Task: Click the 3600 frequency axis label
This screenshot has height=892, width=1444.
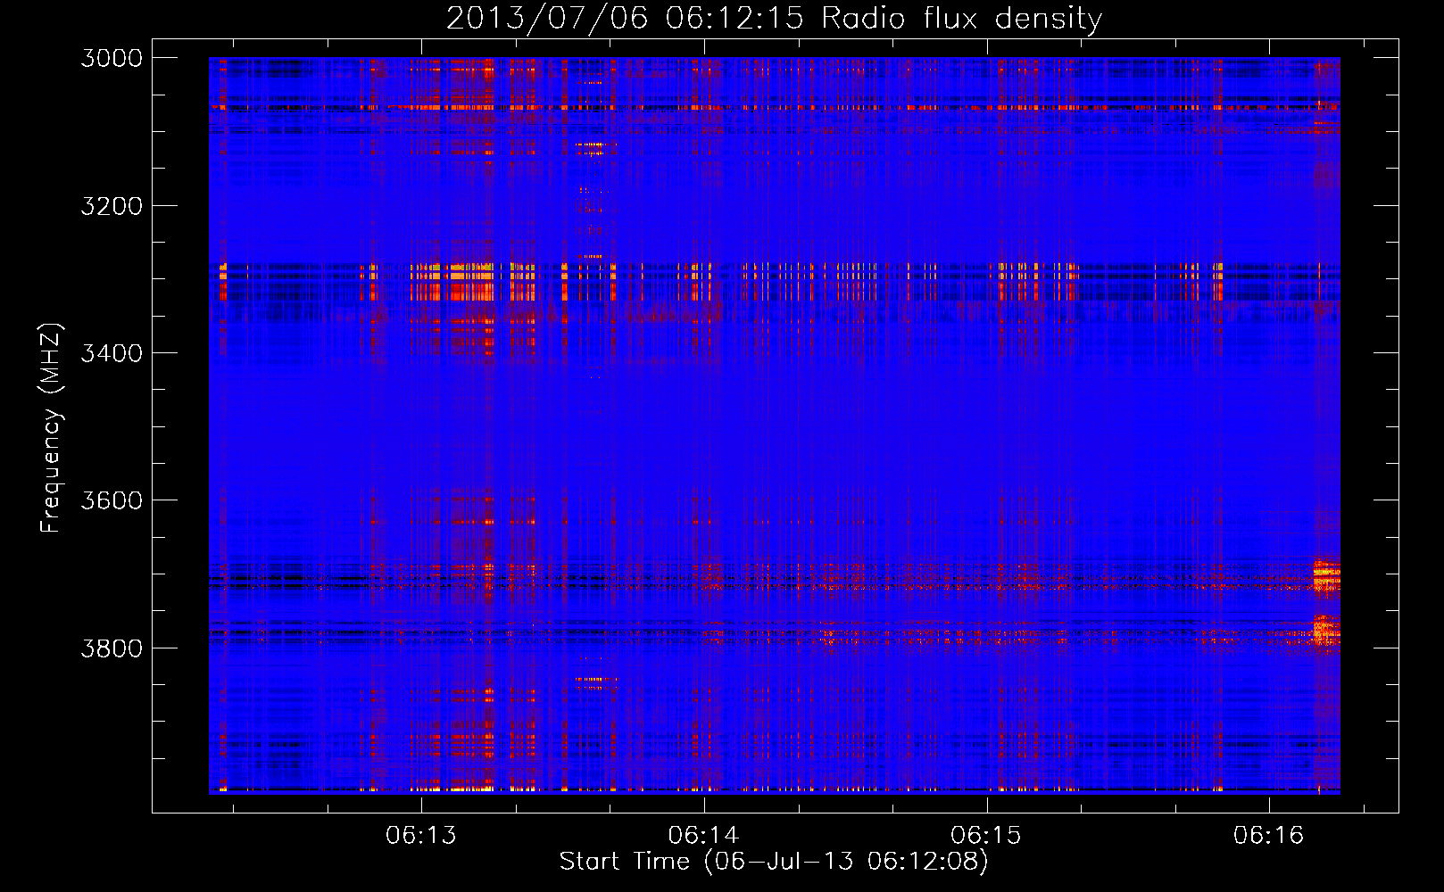Action: click(x=112, y=500)
